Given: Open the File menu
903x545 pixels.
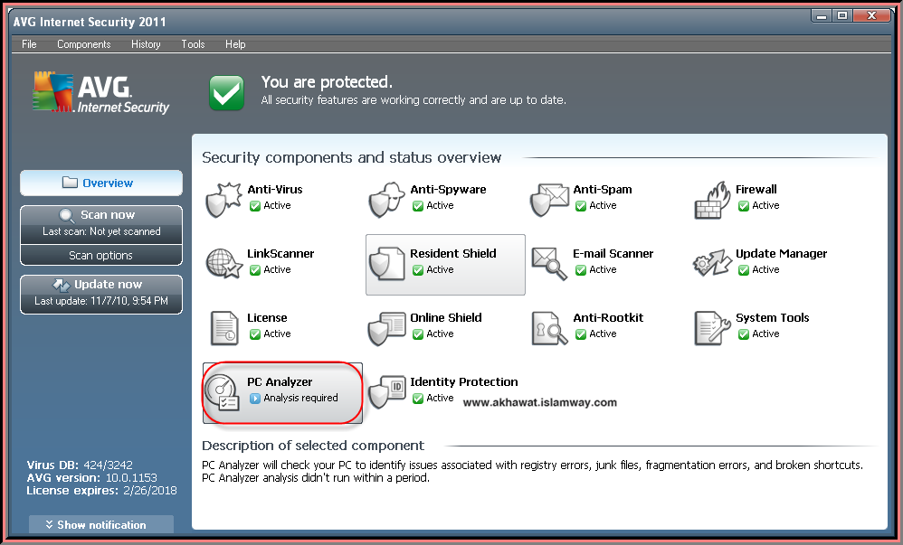Looking at the screenshot, I should click(29, 44).
